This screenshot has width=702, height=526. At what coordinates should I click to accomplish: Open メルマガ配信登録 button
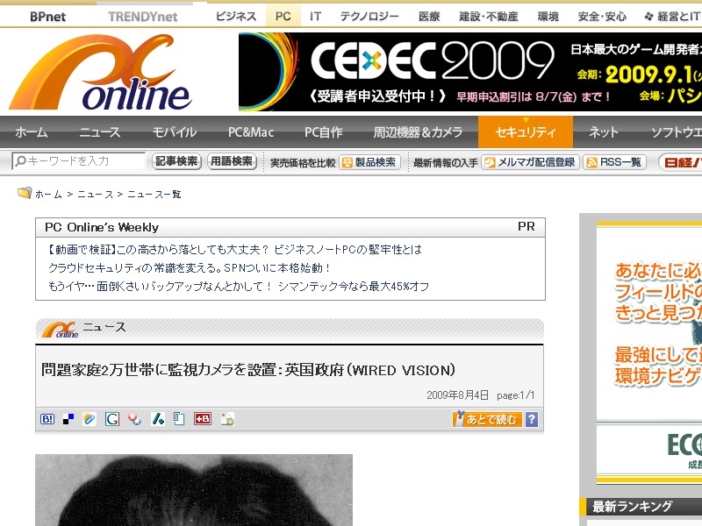[x=531, y=162]
